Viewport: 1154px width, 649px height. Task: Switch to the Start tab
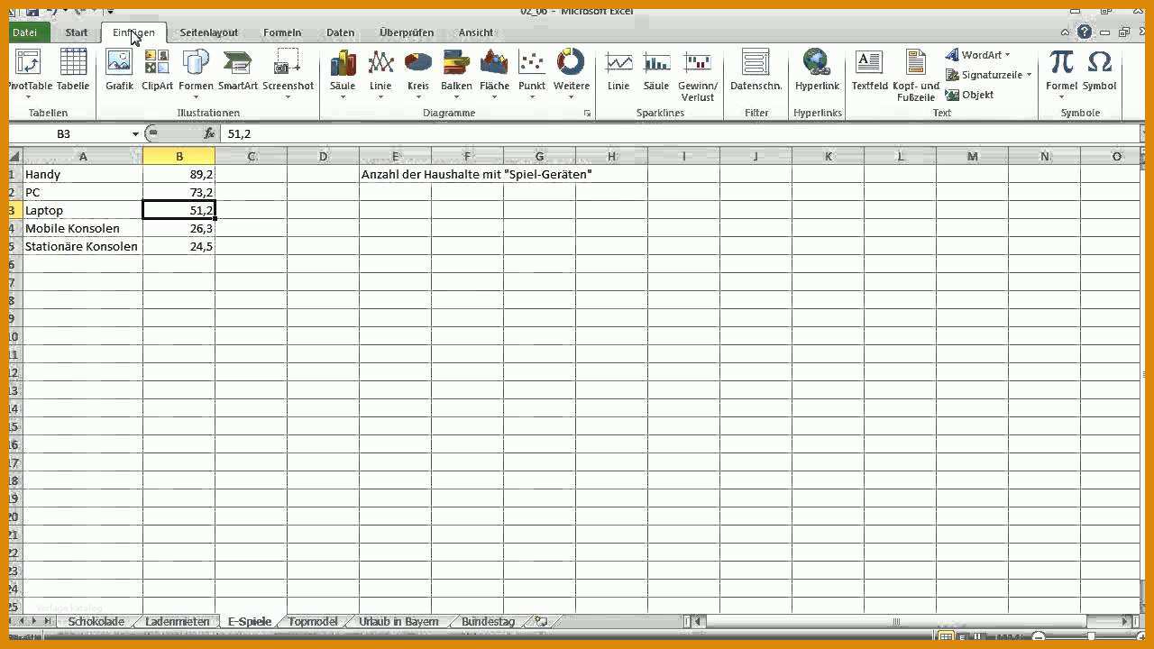[77, 32]
